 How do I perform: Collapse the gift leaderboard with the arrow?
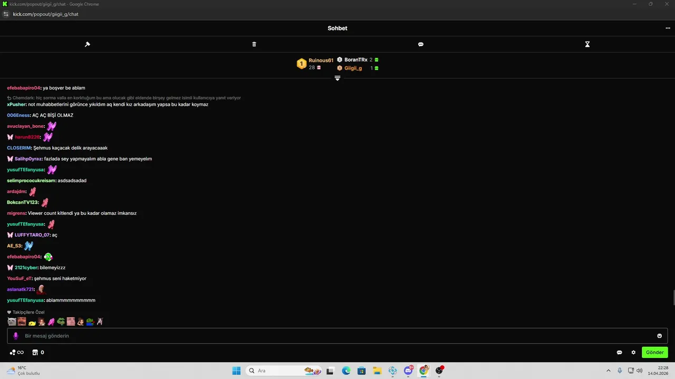(x=337, y=78)
